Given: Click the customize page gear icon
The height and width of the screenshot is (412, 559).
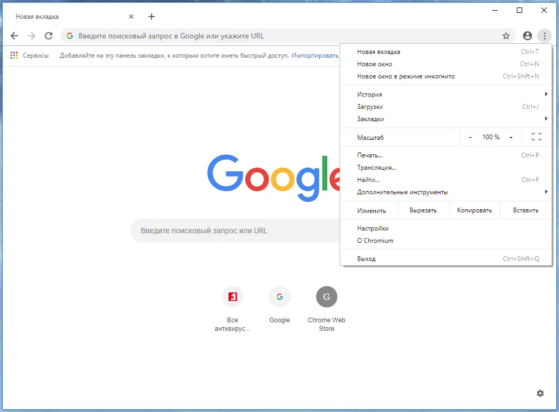Looking at the screenshot, I should coord(540,393).
